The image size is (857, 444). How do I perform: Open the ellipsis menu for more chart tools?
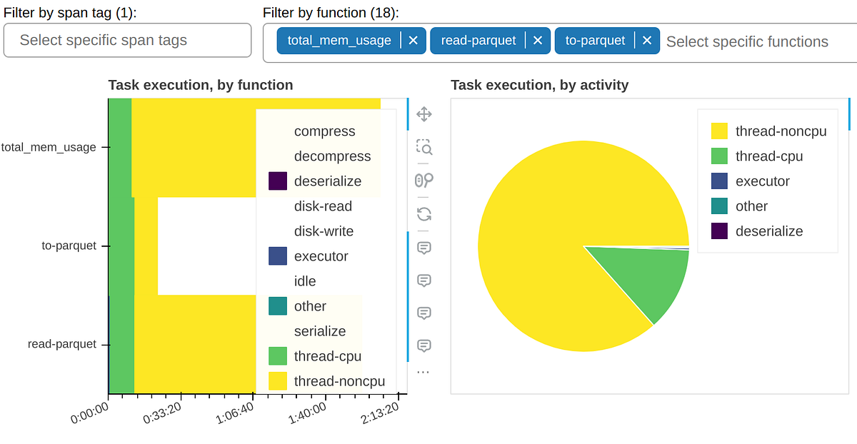[x=424, y=370]
